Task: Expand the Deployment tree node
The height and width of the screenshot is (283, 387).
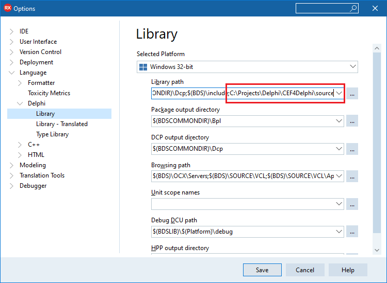Action: pos(11,62)
